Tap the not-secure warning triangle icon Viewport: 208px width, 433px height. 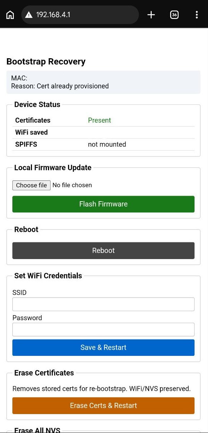[29, 15]
